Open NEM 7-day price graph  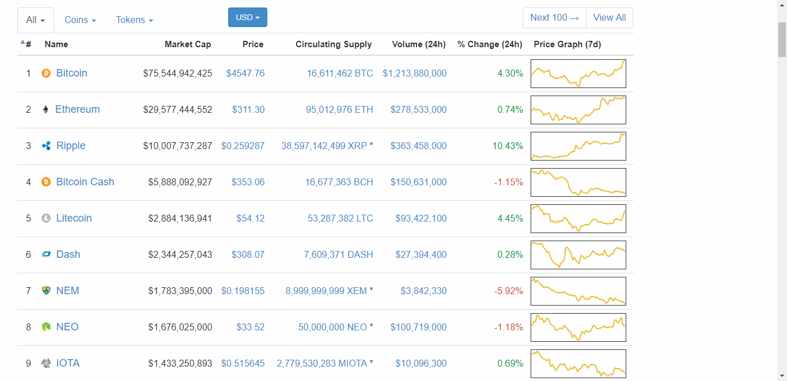point(578,291)
